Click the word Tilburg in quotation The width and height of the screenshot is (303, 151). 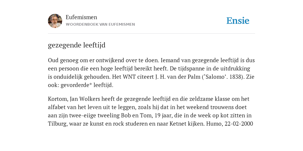click(x=57, y=124)
